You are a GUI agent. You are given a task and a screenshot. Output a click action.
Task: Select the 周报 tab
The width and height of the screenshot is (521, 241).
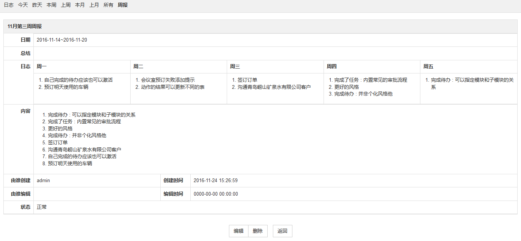coord(123,5)
